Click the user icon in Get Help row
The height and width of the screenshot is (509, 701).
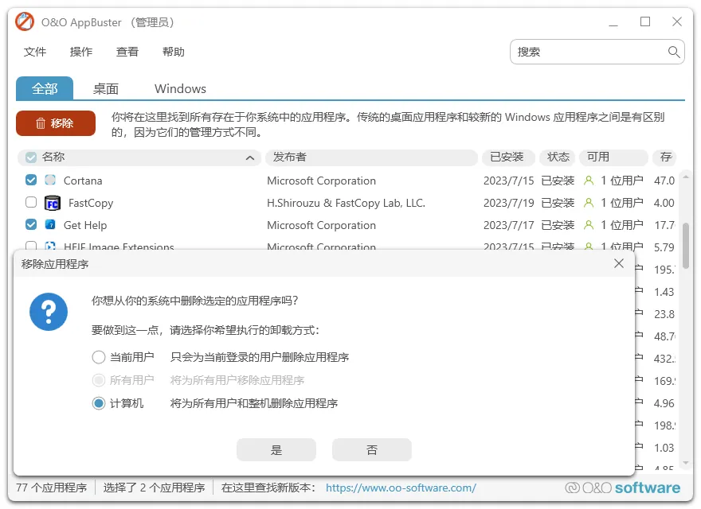pyautogui.click(x=589, y=225)
